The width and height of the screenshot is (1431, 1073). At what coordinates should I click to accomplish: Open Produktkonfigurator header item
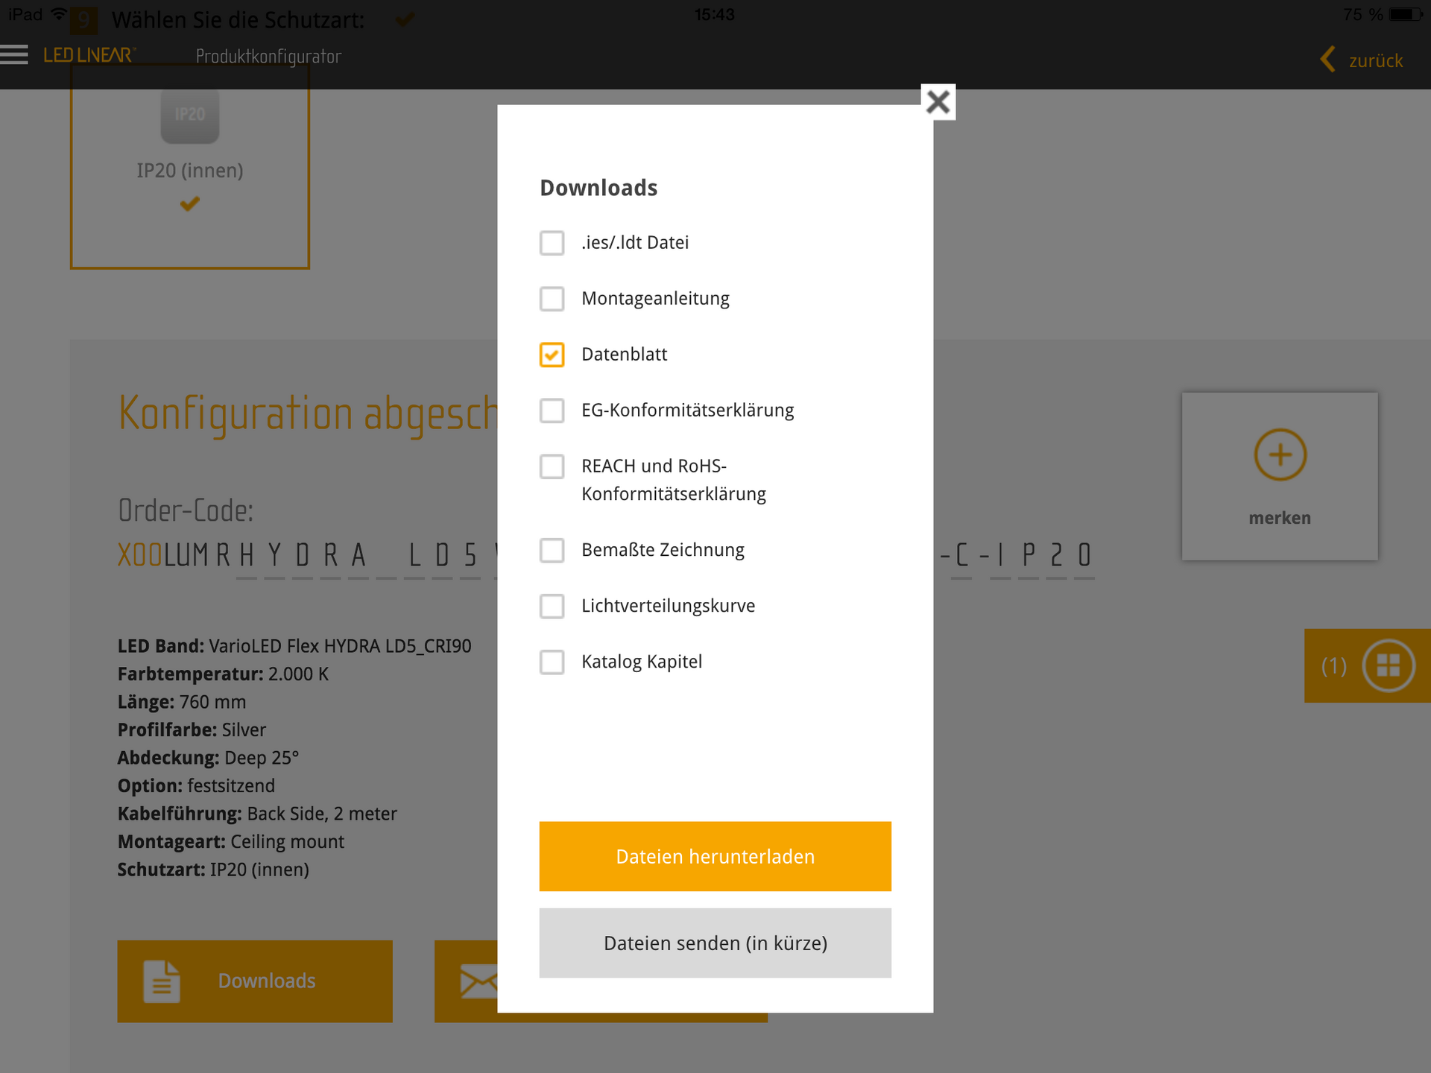(268, 57)
